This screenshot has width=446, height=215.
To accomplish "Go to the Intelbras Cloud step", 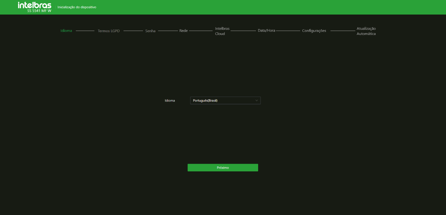I will (x=222, y=31).
